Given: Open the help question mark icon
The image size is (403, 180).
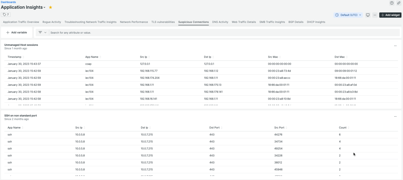Looking at the screenshot, I should [x=392, y=3].
